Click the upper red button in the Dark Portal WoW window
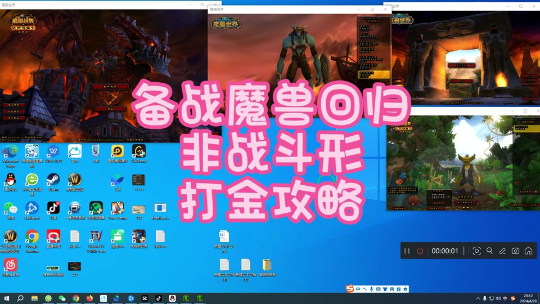 click(461, 65)
